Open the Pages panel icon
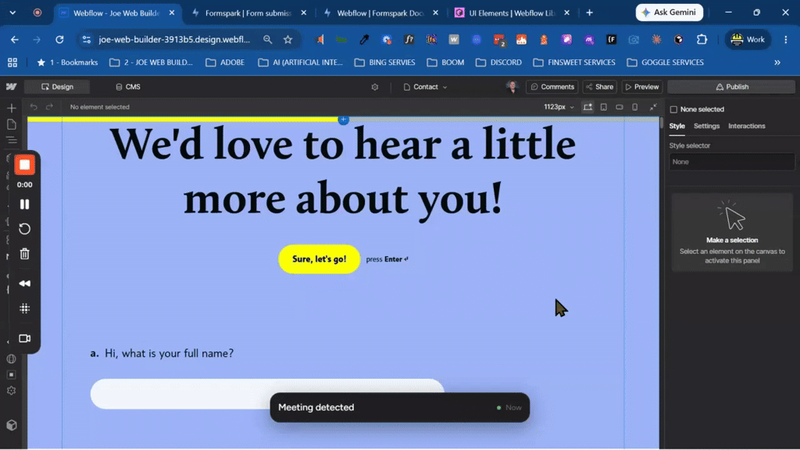This screenshot has width=800, height=450. click(x=11, y=124)
